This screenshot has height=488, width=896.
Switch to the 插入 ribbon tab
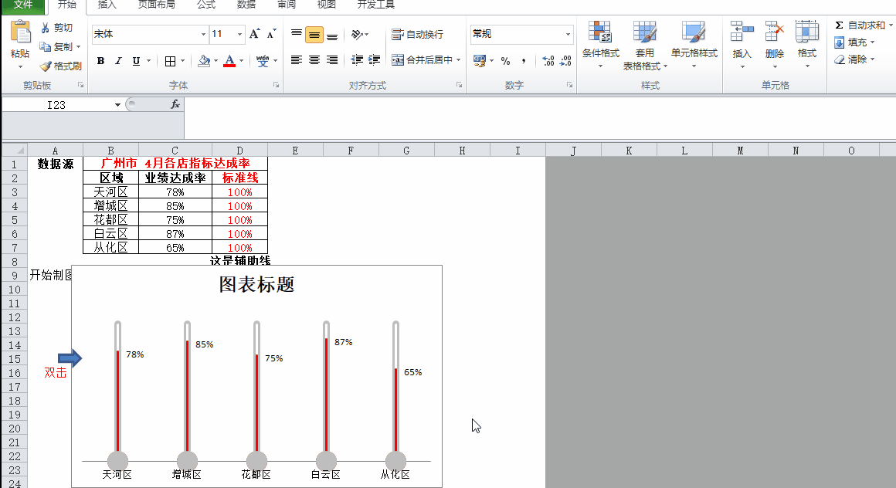pyautogui.click(x=106, y=5)
